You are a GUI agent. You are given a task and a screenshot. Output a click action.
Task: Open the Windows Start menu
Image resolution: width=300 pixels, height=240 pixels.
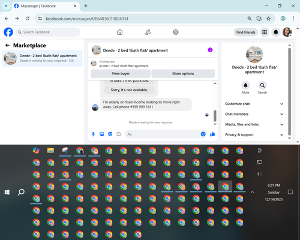[x=7, y=193]
